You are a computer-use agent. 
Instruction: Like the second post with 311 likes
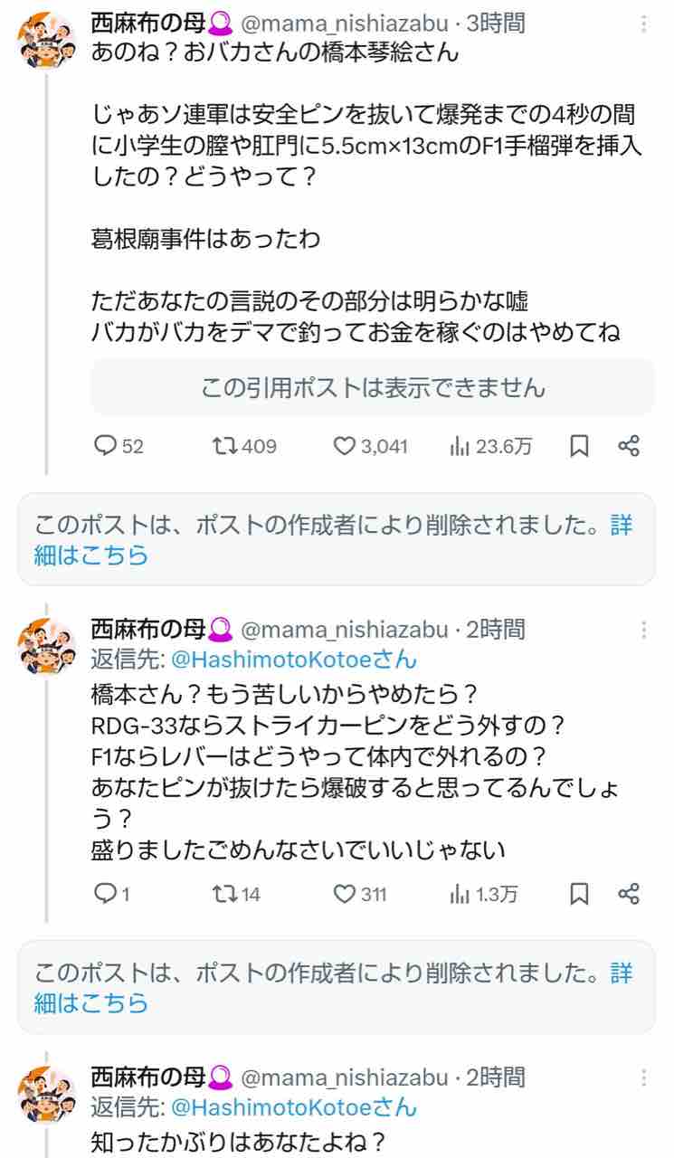pos(360,894)
